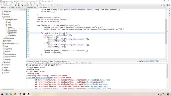Open Package Explorer view menu (three dots)
The width and height of the screenshot is (171, 96).
click(25, 10)
